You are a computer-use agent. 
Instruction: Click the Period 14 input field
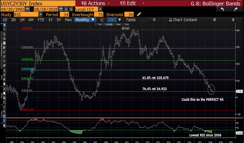(64, 14)
